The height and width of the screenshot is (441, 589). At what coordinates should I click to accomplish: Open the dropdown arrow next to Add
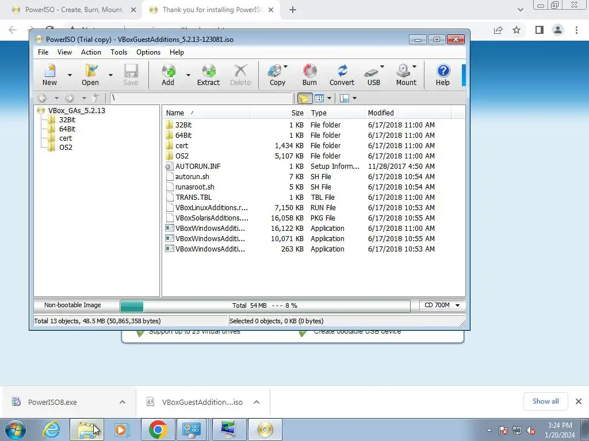188,75
